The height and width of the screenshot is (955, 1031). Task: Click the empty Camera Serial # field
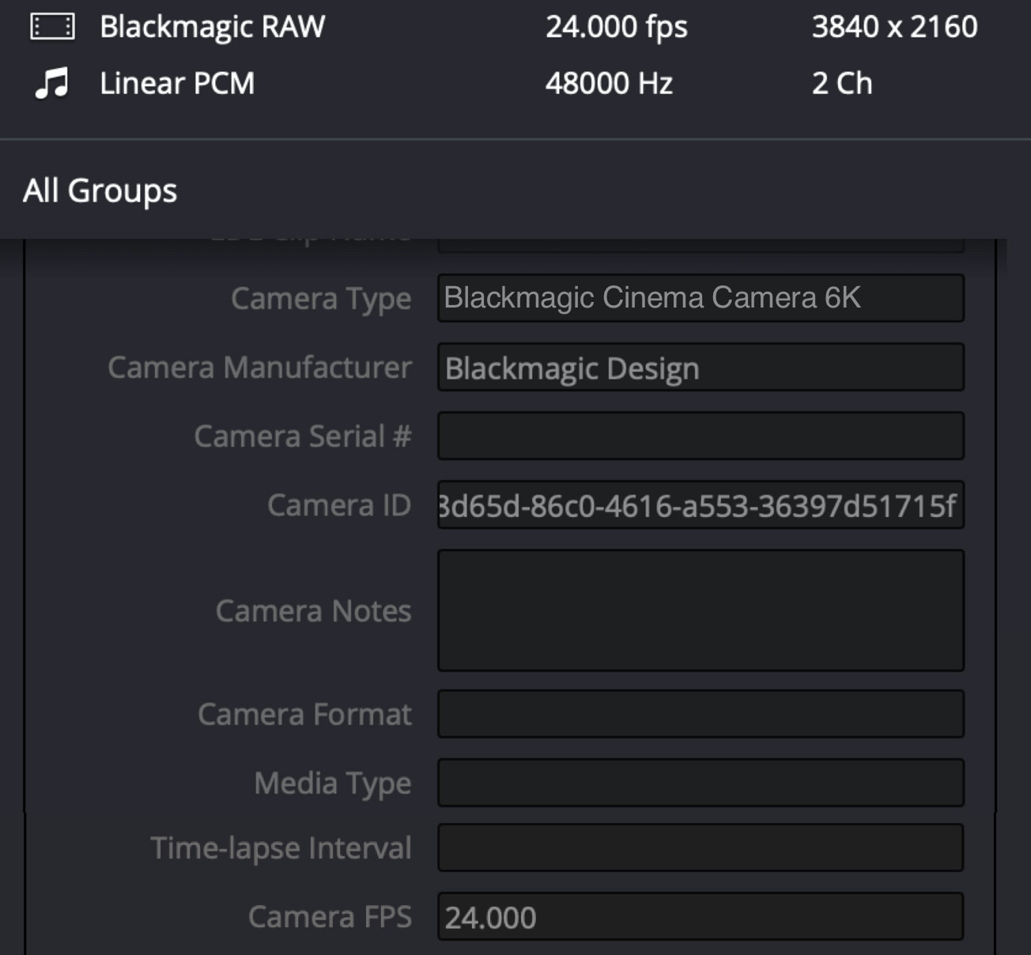[701, 436]
